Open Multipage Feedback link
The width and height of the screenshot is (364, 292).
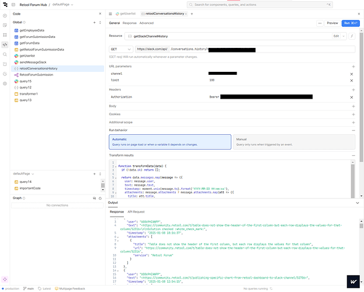click(70, 288)
